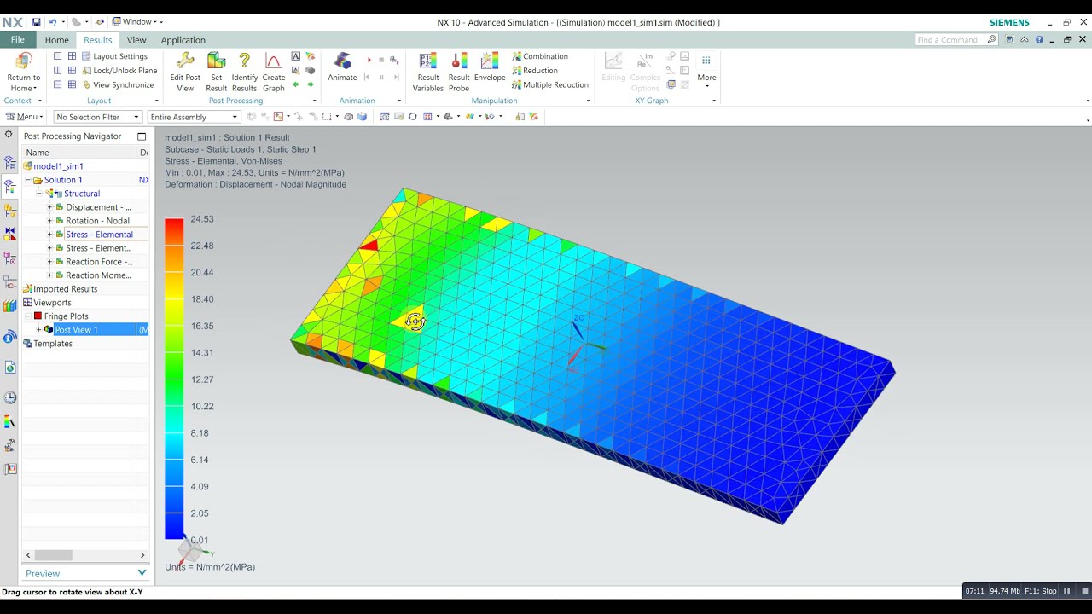Switch to the View tab

pyautogui.click(x=136, y=40)
